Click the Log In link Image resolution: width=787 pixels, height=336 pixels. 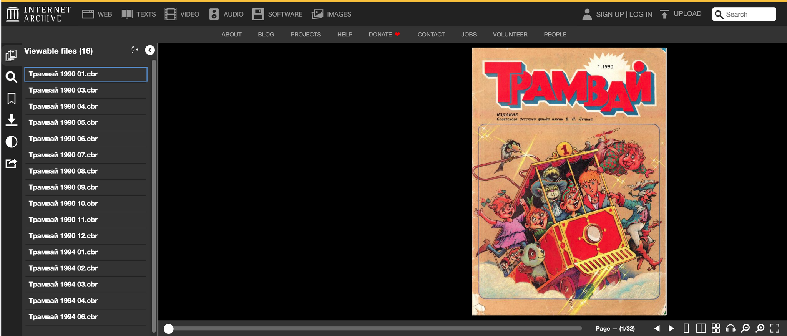click(641, 14)
